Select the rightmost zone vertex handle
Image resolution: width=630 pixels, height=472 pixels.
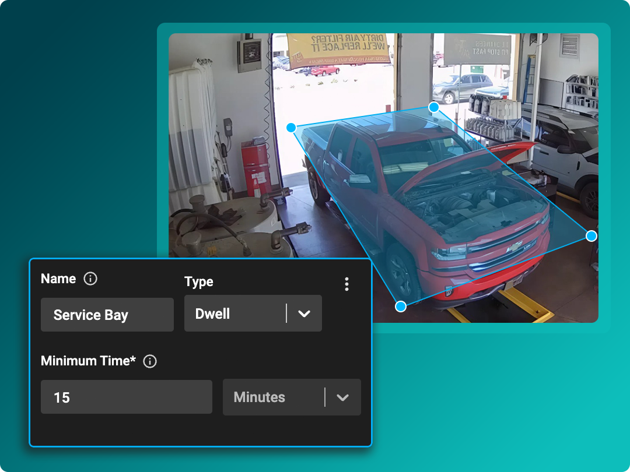pyautogui.click(x=591, y=235)
